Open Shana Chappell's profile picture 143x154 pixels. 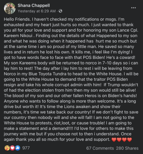(x=10, y=8)
